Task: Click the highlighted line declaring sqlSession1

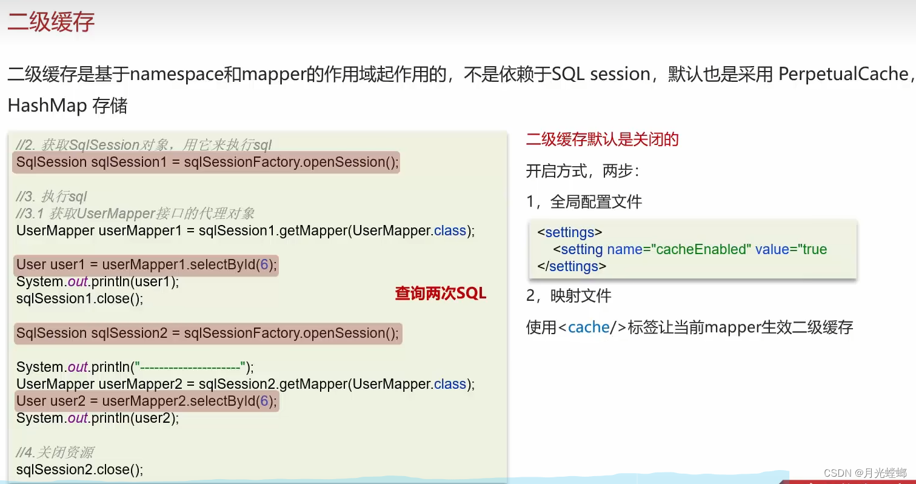Action: (x=206, y=162)
